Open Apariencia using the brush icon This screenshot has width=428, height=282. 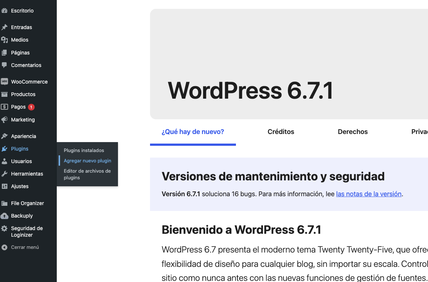click(4, 136)
